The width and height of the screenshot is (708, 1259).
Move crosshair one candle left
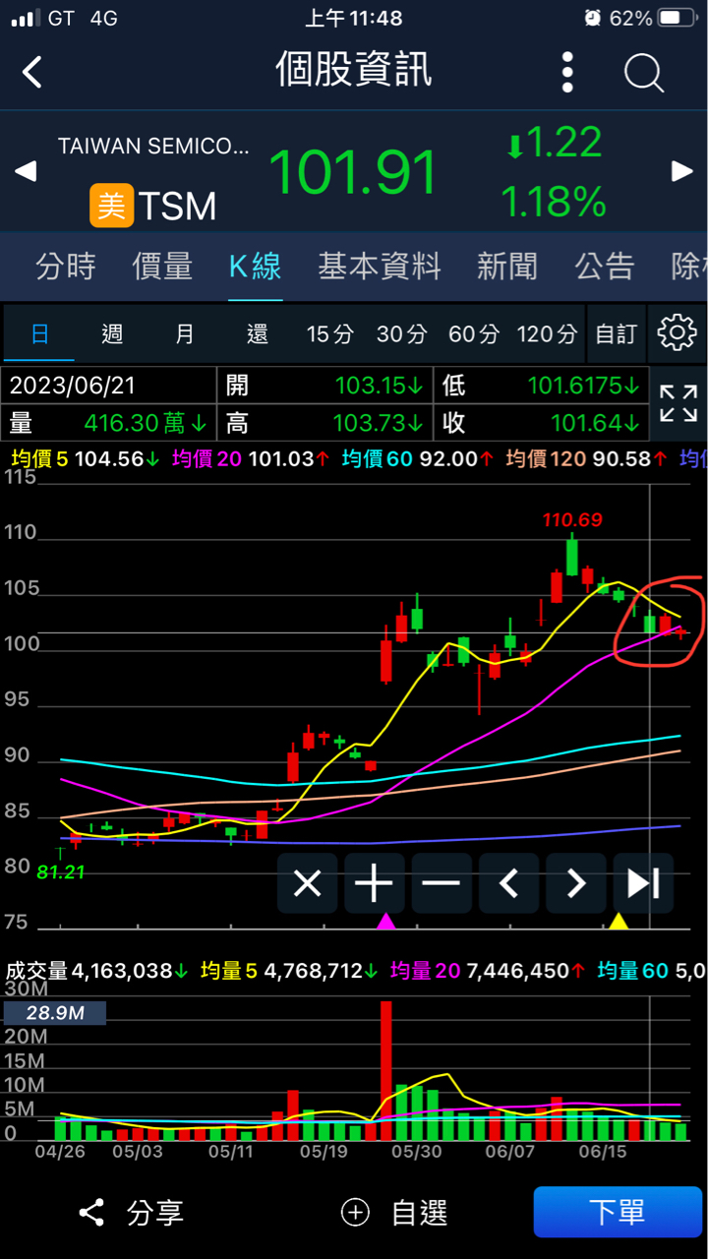tap(508, 883)
